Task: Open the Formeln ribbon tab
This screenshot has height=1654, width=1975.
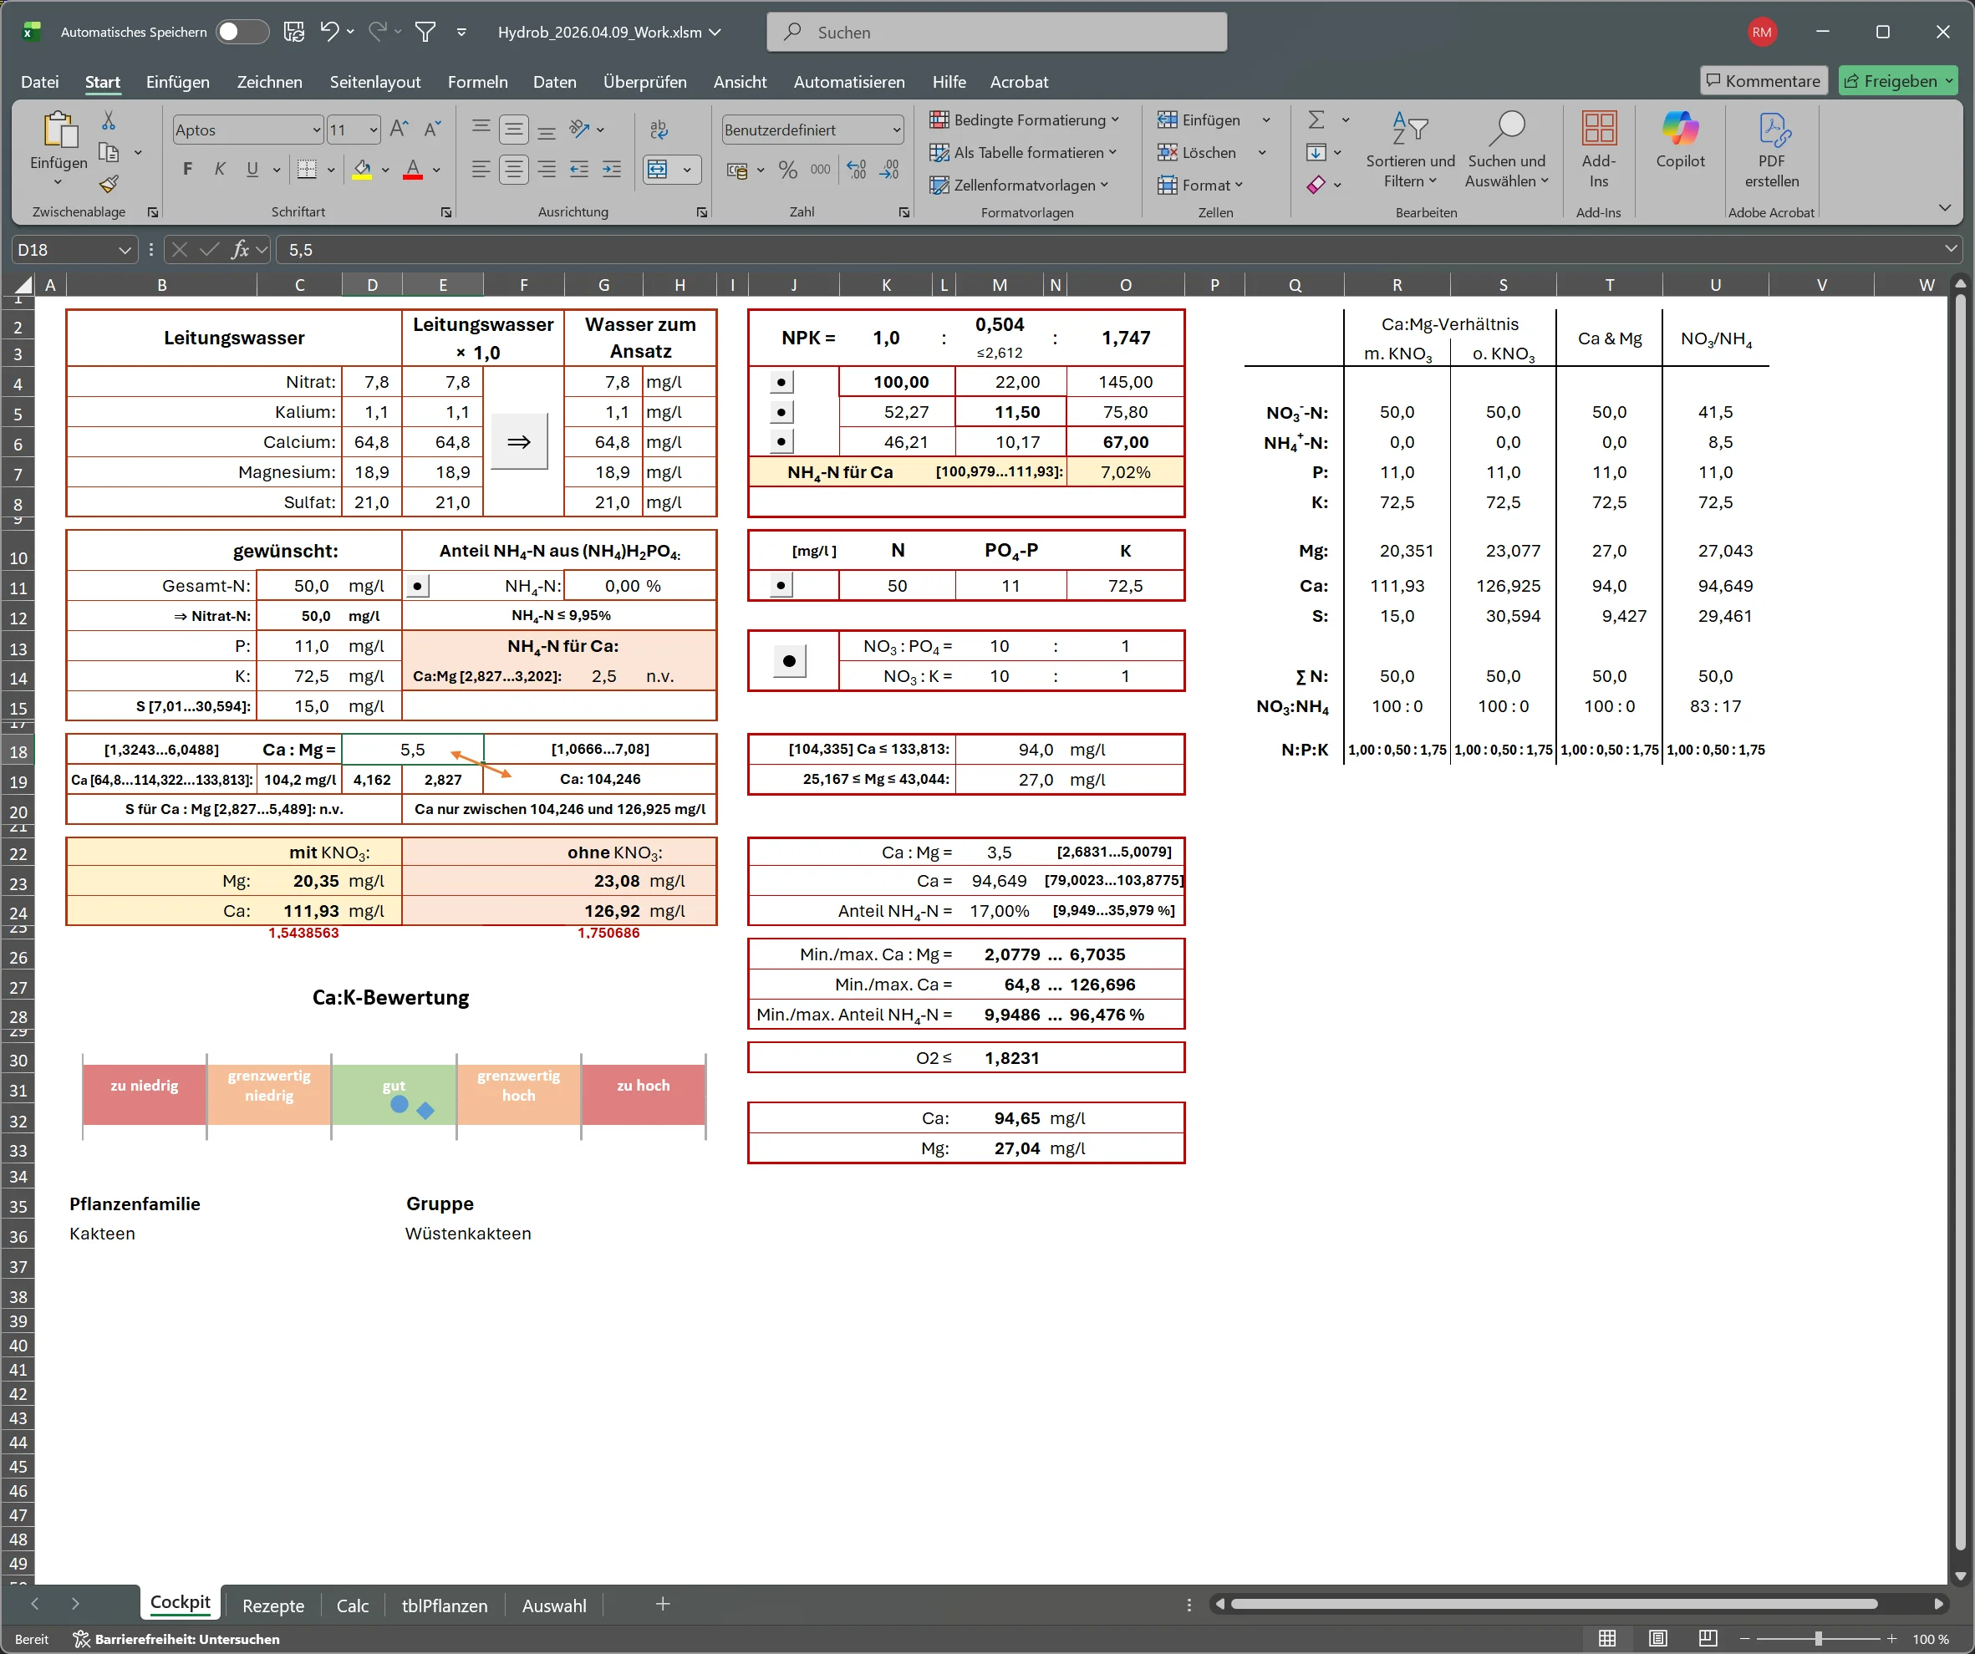Action: tap(476, 82)
